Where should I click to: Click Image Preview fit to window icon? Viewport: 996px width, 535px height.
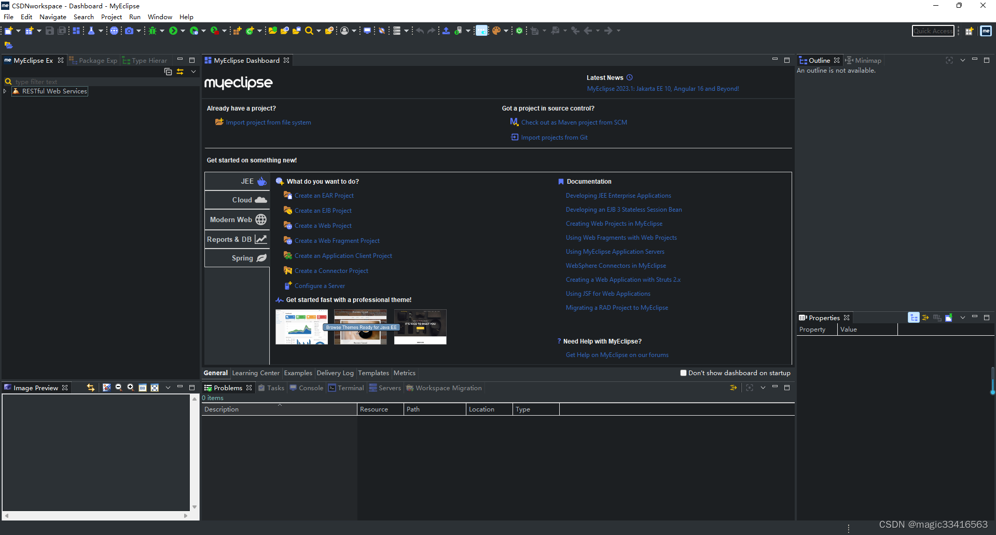click(155, 388)
